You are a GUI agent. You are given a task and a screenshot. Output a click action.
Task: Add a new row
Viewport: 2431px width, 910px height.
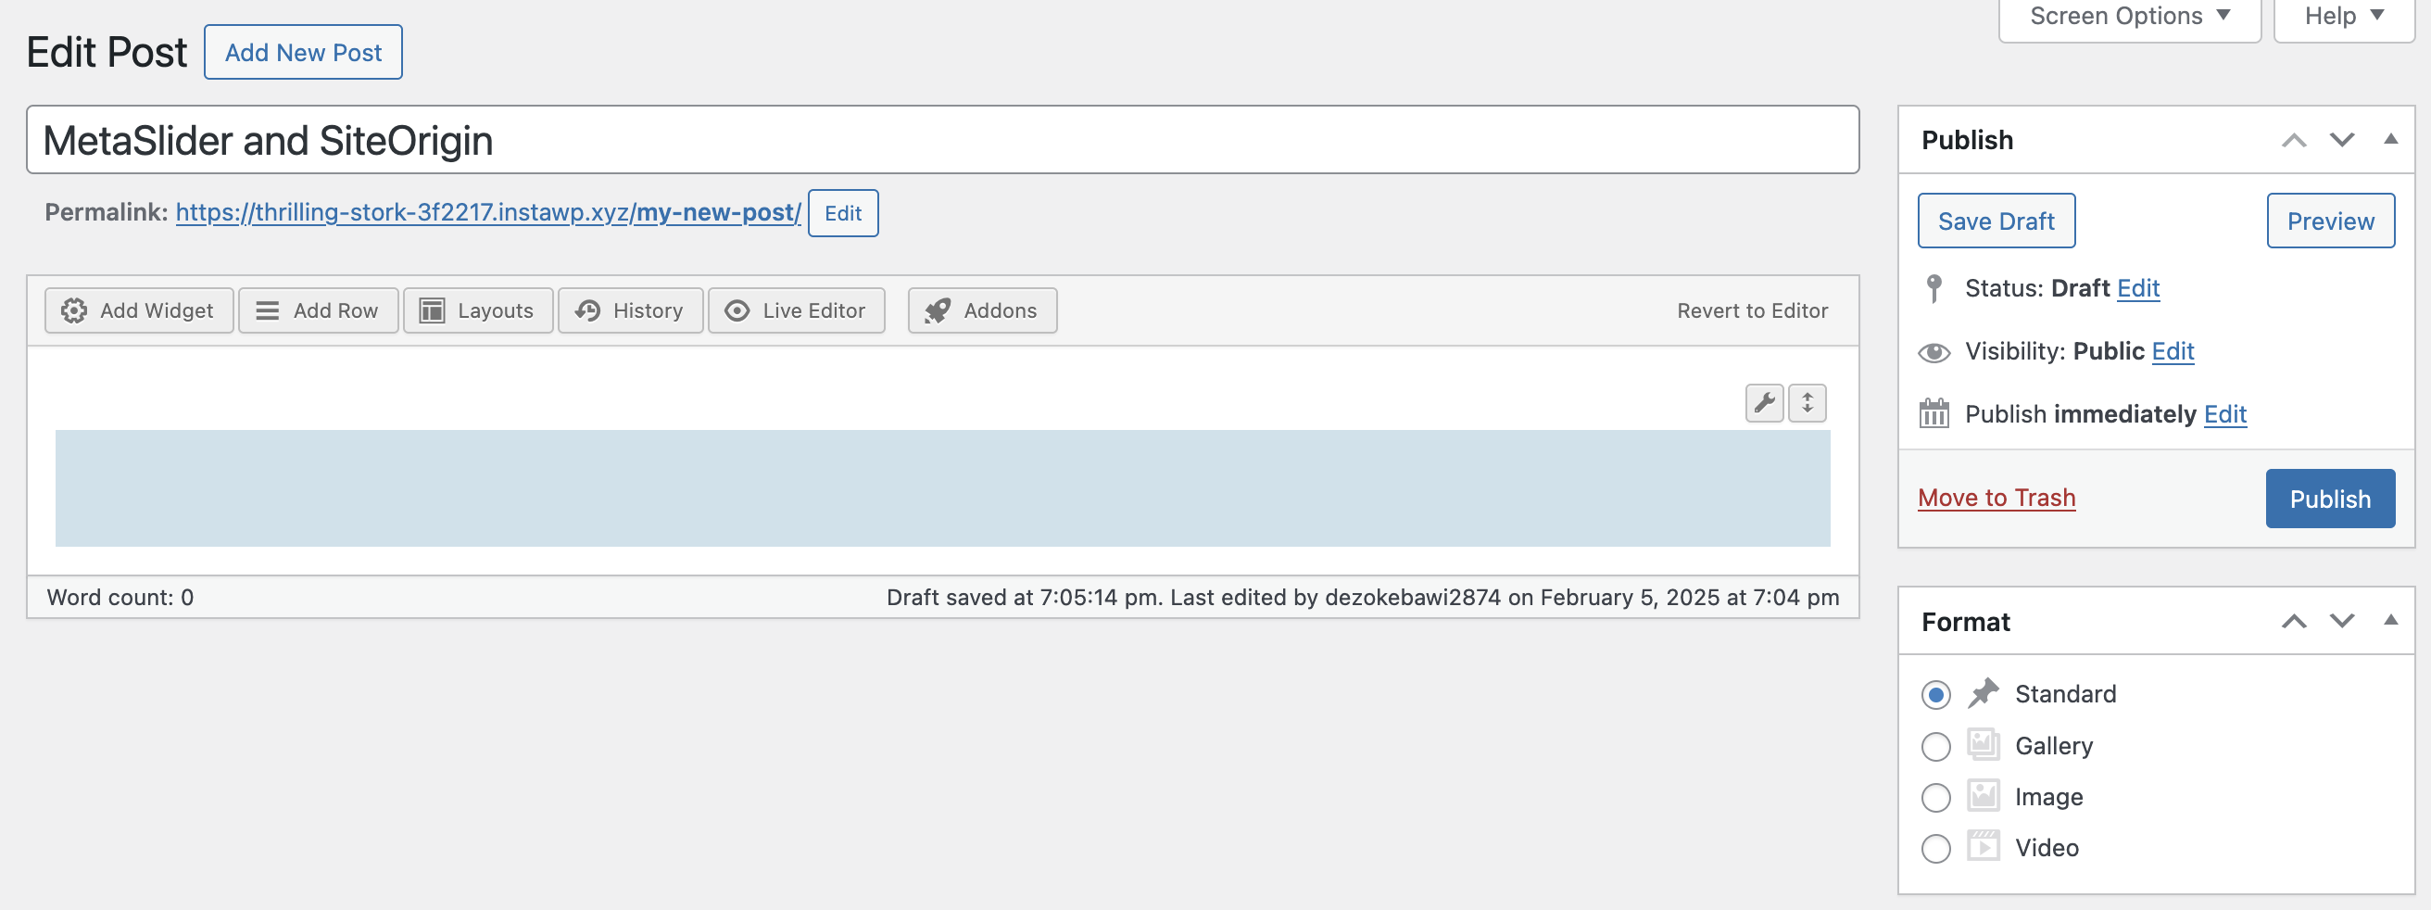coord(318,310)
